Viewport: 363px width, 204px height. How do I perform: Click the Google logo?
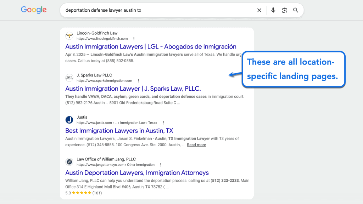34,10
